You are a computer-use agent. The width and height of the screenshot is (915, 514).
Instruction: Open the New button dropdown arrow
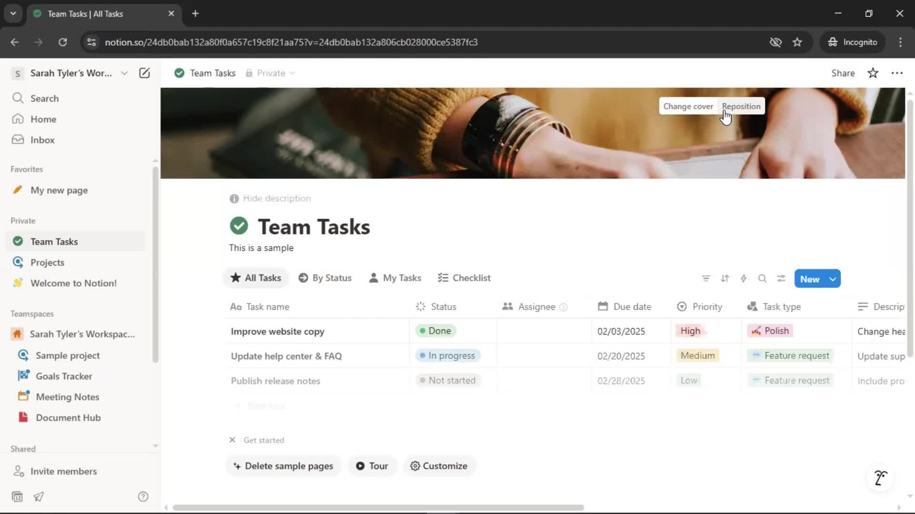833,279
